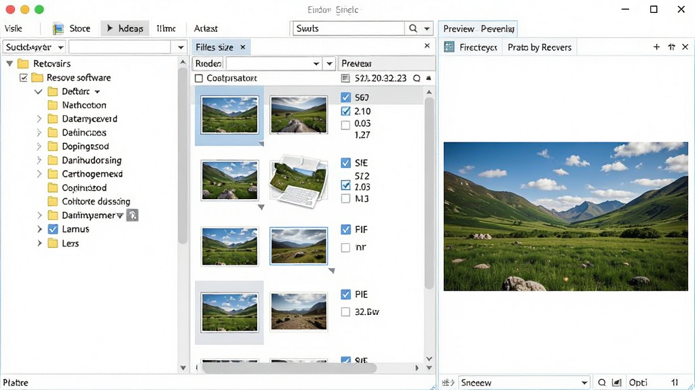Uncheck the 2.10 checkbox
Viewport: 695px width, 390px height.
click(345, 111)
